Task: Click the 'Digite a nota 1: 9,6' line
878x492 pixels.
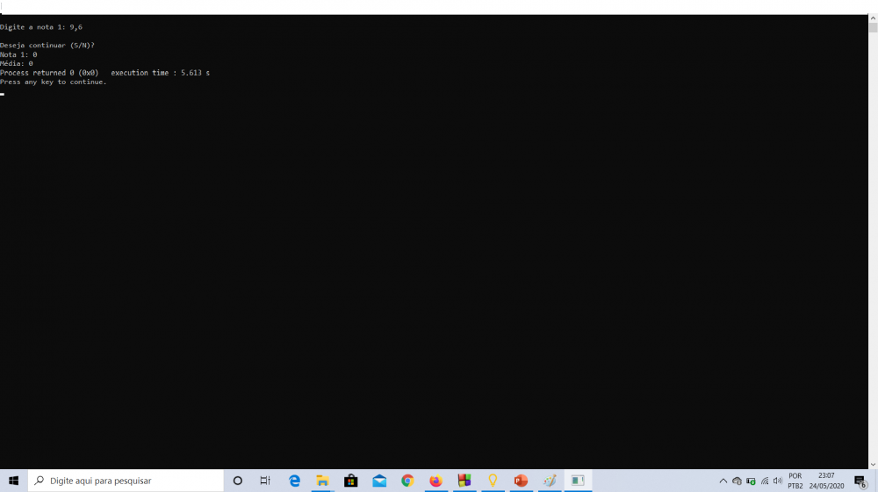Action: [41, 27]
